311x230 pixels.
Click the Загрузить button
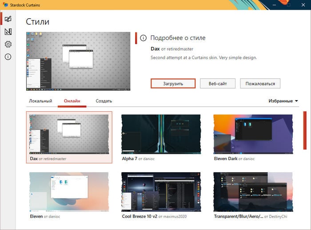(x=173, y=84)
